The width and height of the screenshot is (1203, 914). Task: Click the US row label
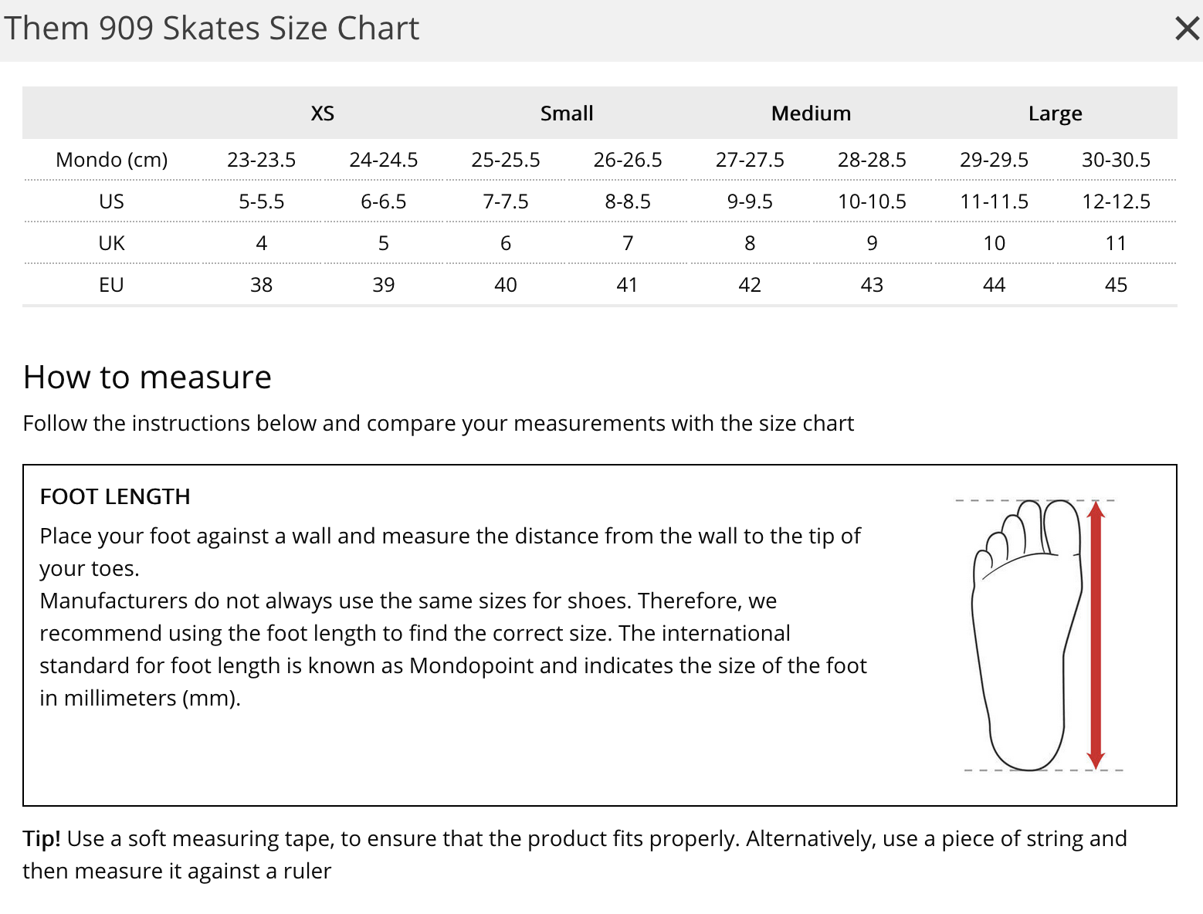[112, 201]
